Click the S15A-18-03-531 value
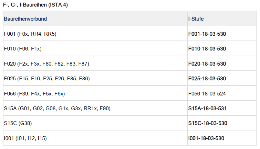 [207, 108]
